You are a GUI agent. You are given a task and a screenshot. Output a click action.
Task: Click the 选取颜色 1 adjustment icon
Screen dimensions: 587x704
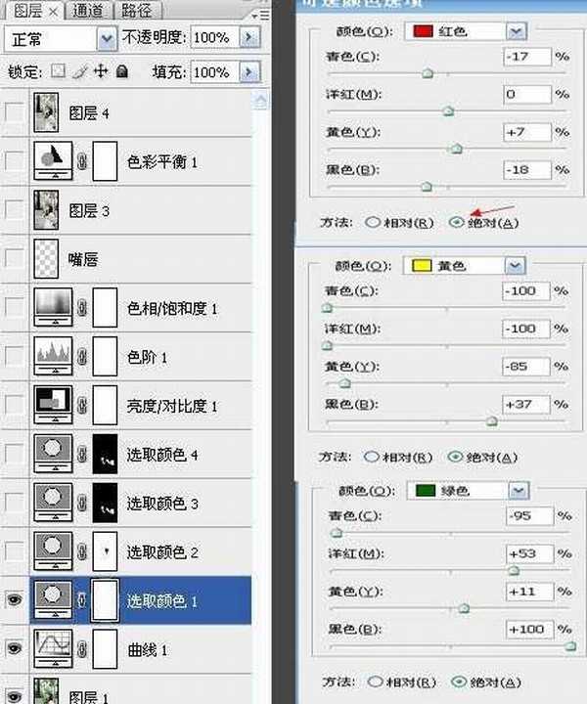53,599
